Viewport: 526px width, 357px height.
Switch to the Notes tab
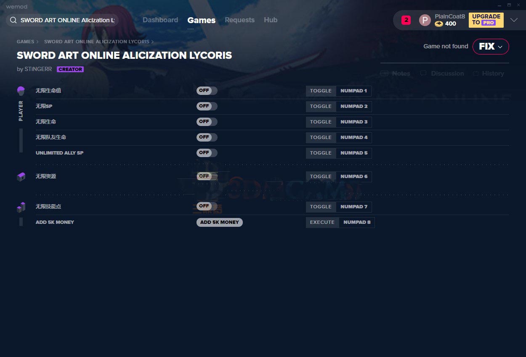tap(396, 73)
